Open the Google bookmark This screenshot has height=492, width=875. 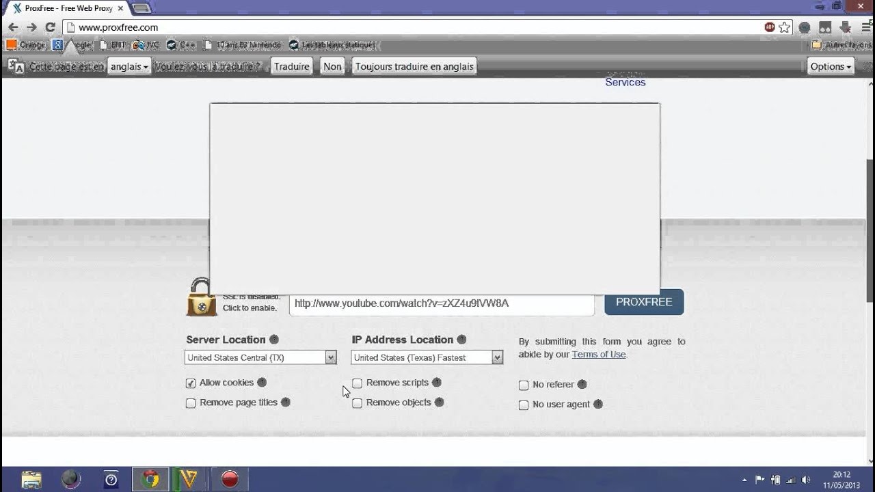coord(72,45)
